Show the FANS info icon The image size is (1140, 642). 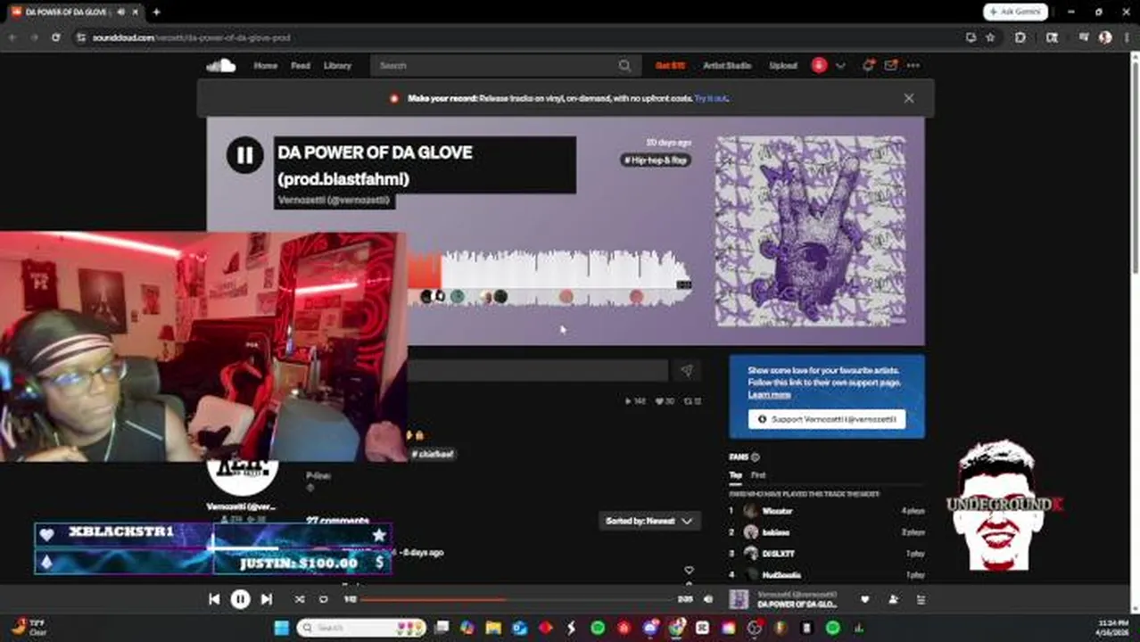click(756, 457)
